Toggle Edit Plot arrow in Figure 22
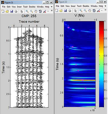Screen dimensions: 108x114 pos(75,11)
